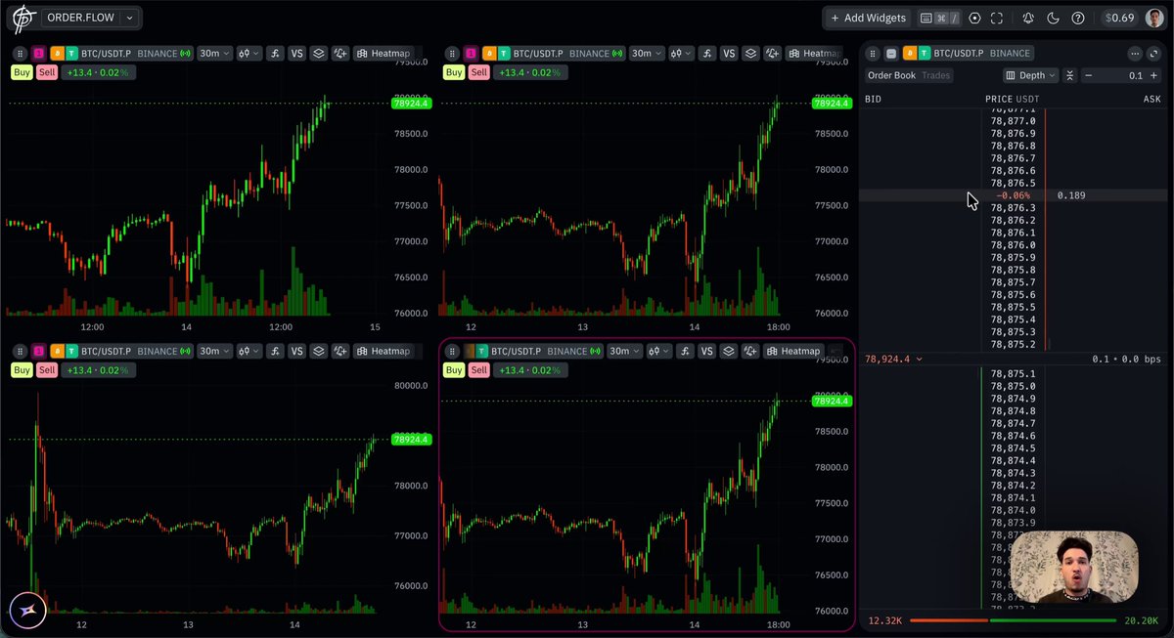Click Sell in the top-left chart
The image size is (1174, 638).
[x=46, y=72]
